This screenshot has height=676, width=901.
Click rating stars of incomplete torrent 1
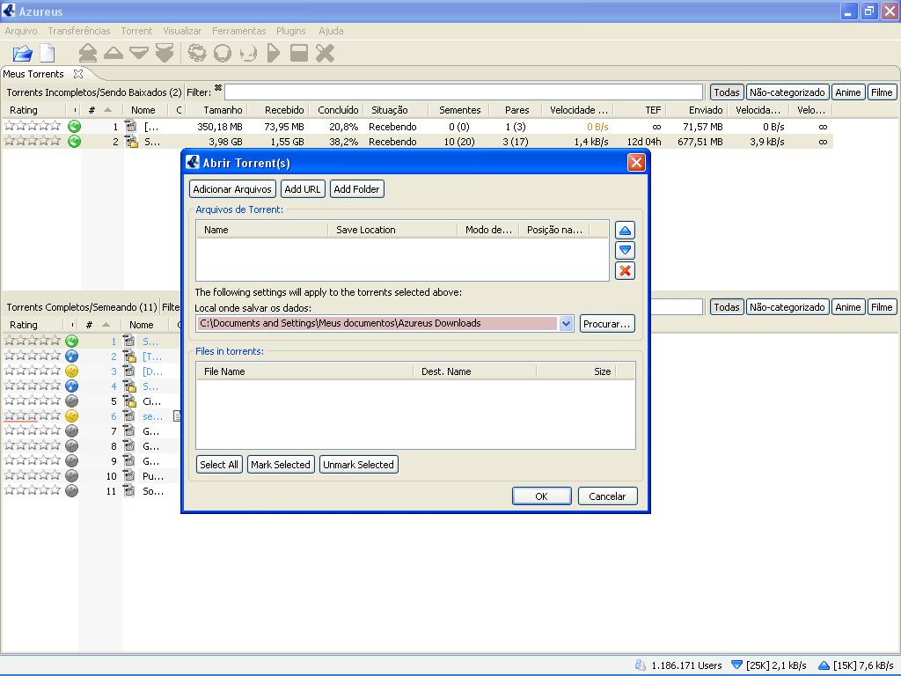coord(33,126)
